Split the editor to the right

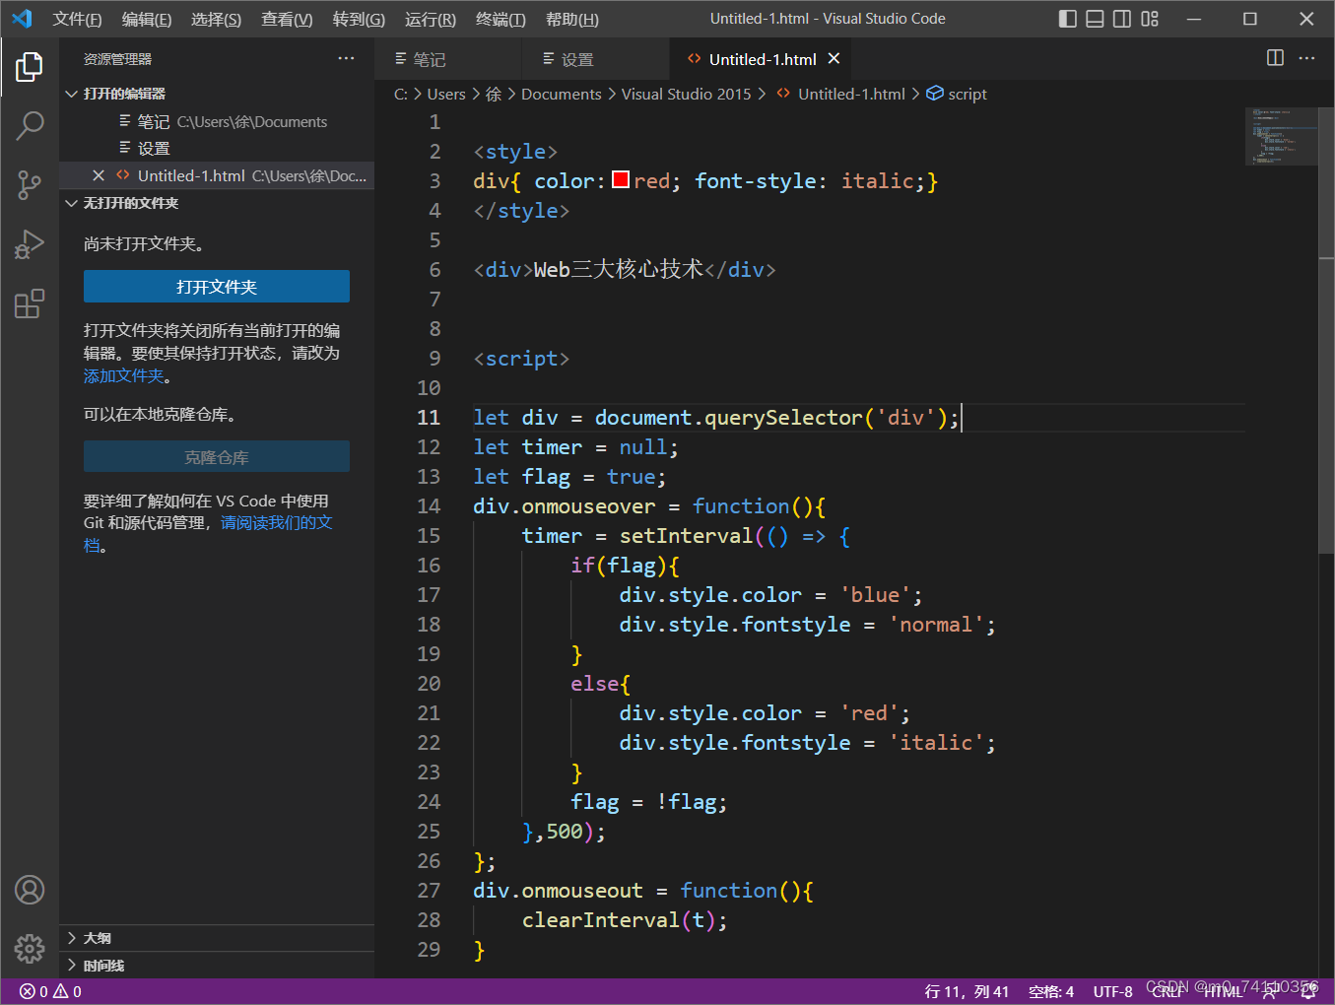click(x=1275, y=58)
